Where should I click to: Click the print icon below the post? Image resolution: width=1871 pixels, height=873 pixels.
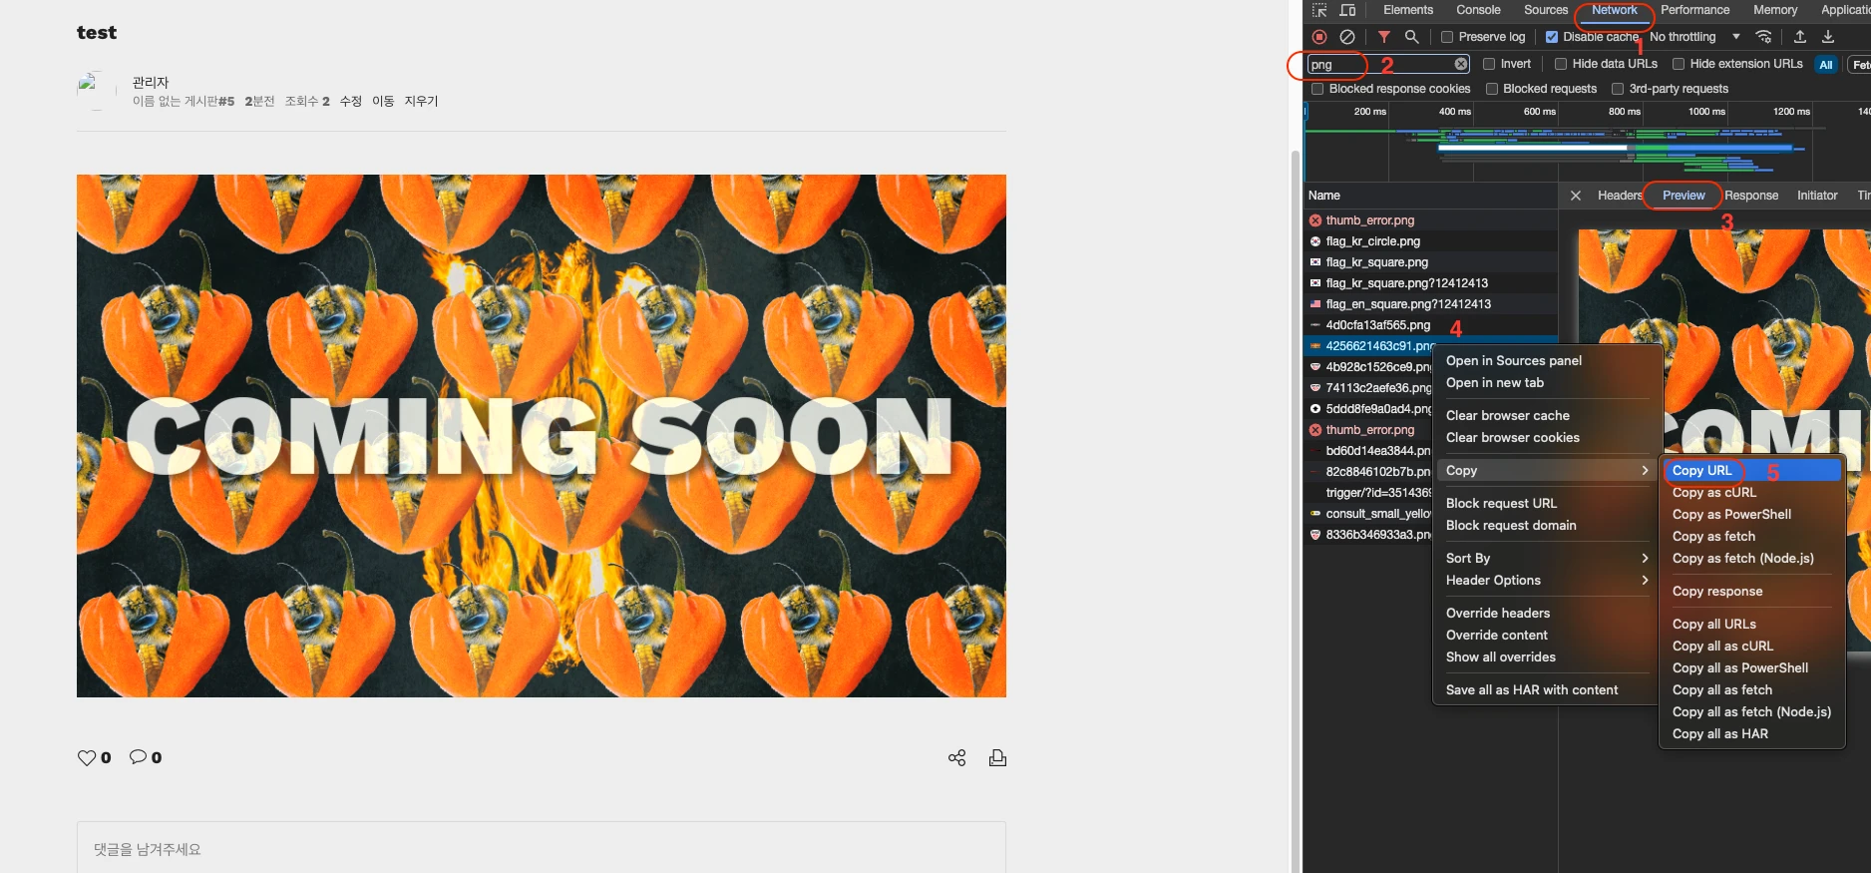tap(997, 758)
